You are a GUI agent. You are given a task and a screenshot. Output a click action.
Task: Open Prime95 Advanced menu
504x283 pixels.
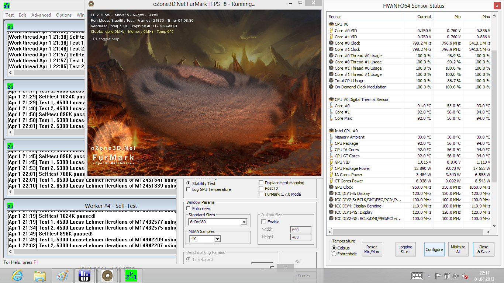41,15
